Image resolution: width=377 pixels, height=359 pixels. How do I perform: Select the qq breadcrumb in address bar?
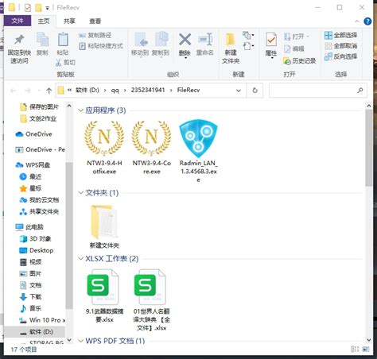(x=115, y=91)
